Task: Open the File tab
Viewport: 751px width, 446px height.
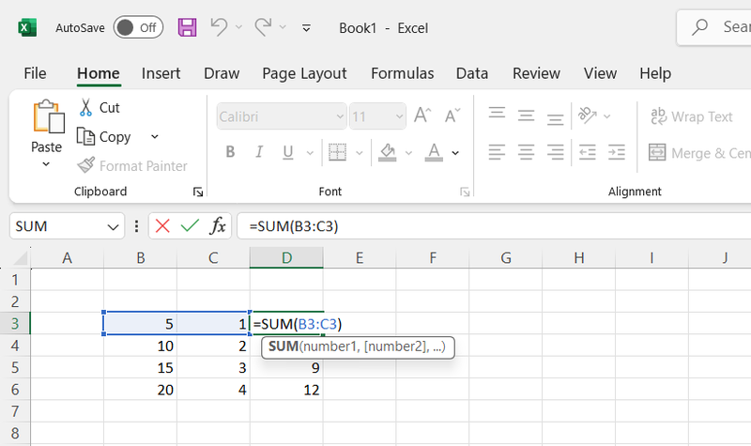Action: tap(35, 73)
